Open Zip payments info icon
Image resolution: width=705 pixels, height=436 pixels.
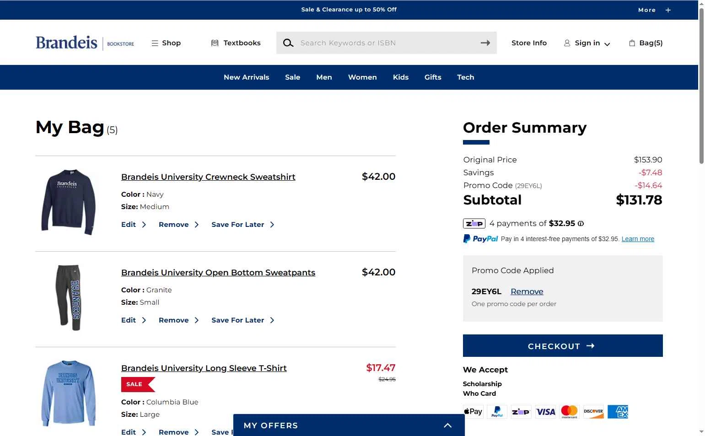pyautogui.click(x=581, y=224)
